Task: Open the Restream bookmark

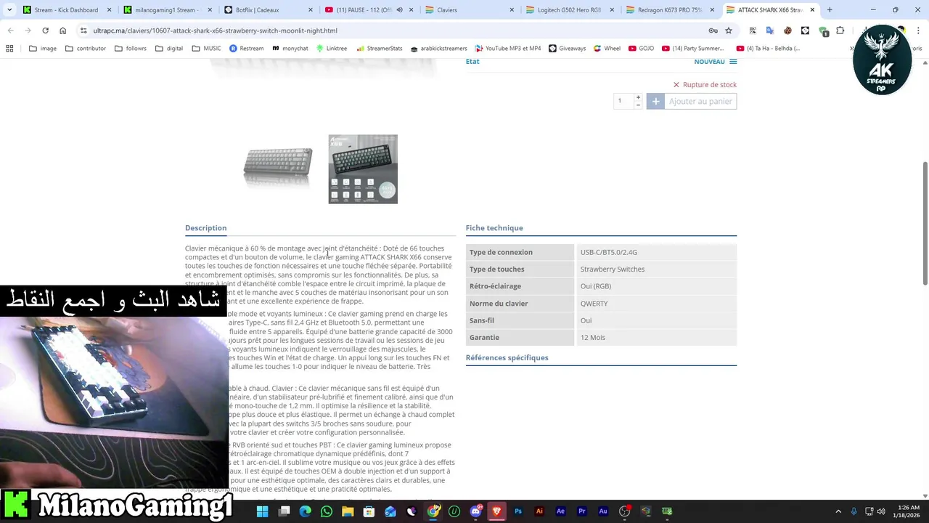Action: tap(247, 48)
